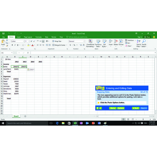Click the Name Box showing A1
The height and width of the screenshot is (157, 157).
tap(7, 53)
